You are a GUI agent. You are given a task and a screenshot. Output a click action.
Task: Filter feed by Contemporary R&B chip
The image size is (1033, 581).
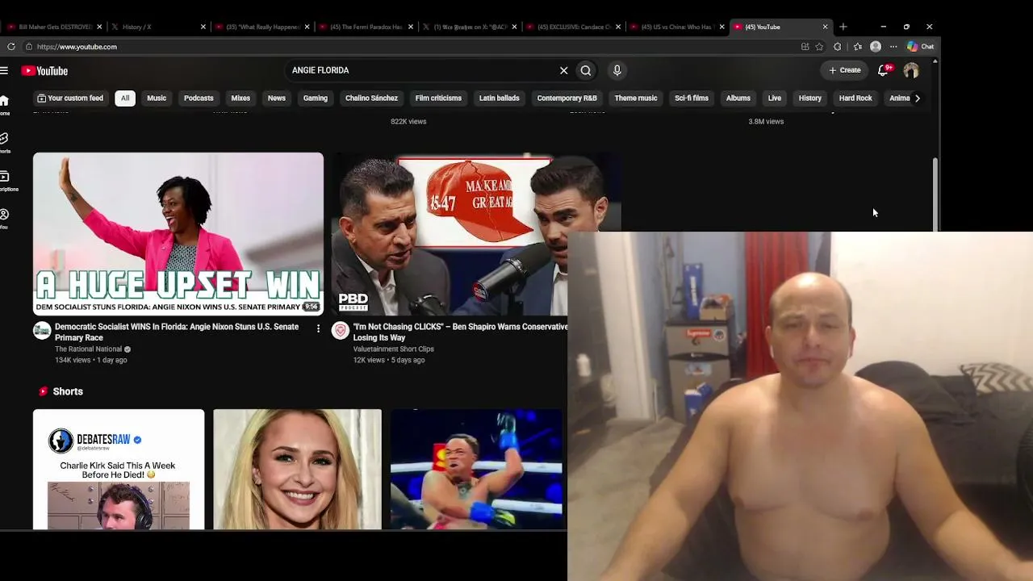pos(567,98)
